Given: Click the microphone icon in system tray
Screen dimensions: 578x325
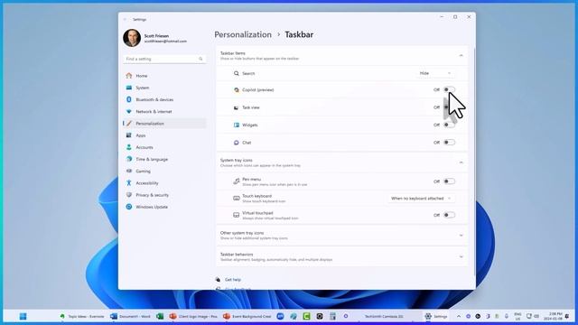Looking at the screenshot, I should pyautogui.click(x=507, y=316).
